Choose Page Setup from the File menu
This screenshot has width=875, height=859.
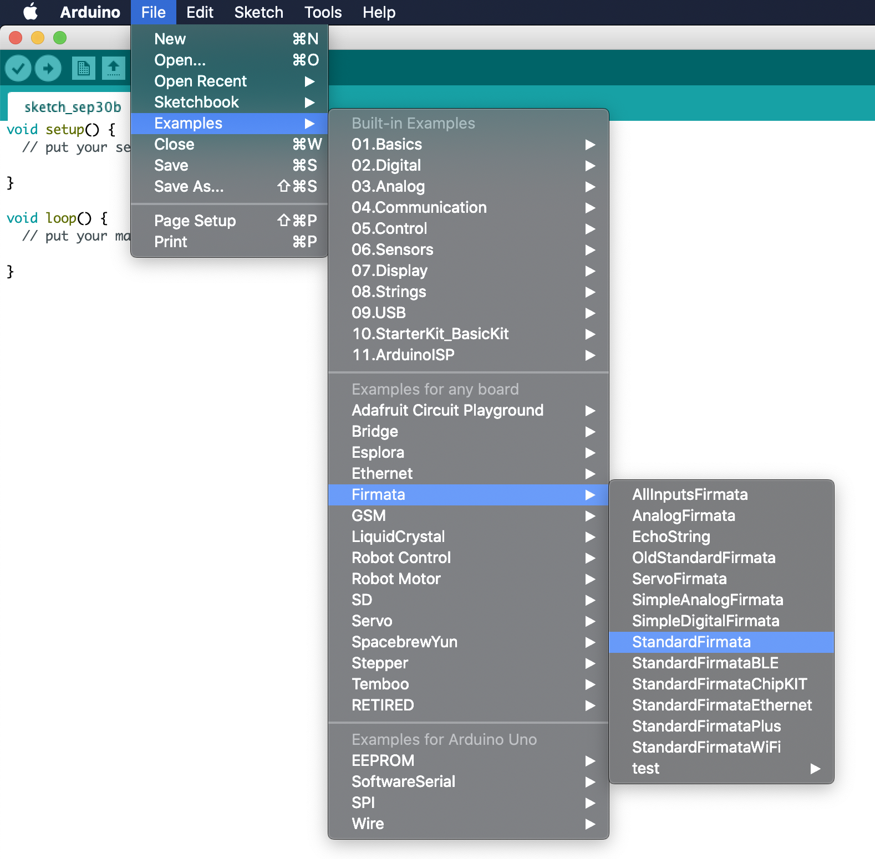[x=230, y=221]
